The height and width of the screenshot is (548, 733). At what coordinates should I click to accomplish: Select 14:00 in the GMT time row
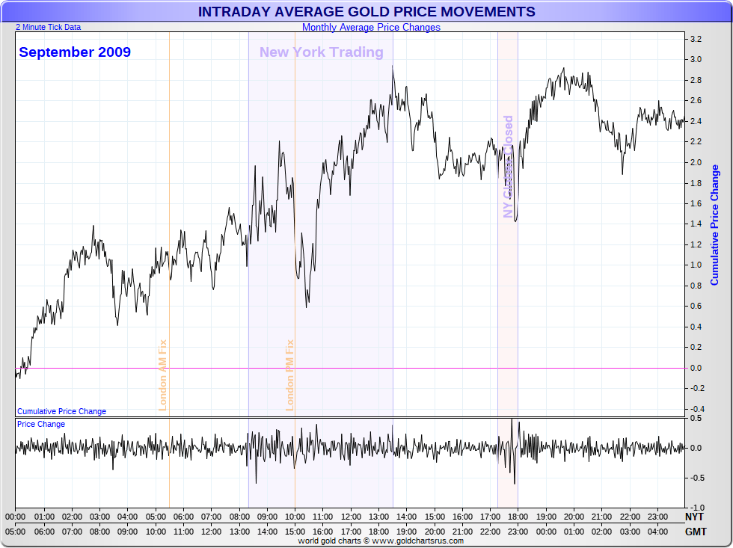pyautogui.click(x=267, y=532)
